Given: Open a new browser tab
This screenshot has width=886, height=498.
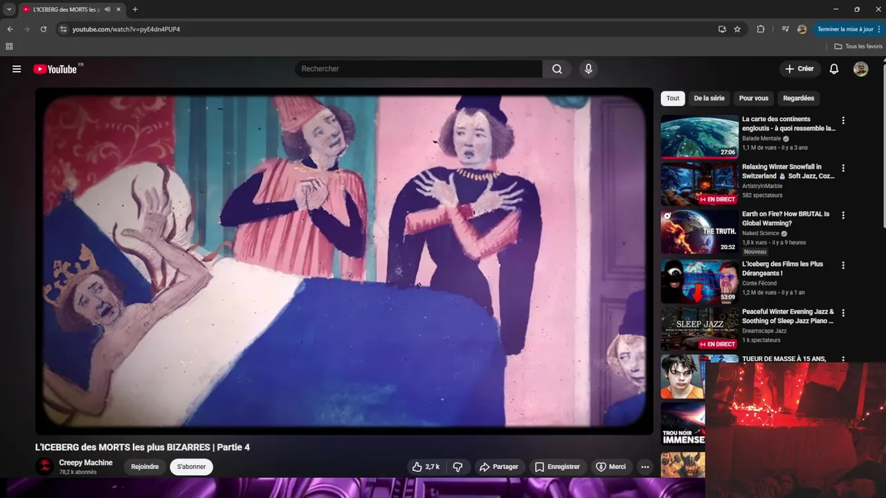Looking at the screenshot, I should (x=135, y=10).
